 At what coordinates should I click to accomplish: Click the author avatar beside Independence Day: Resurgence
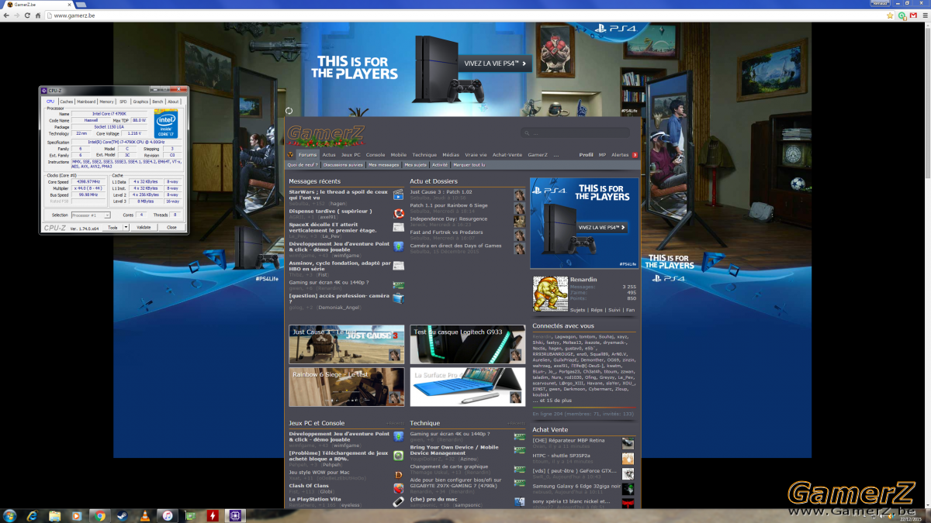point(519,222)
